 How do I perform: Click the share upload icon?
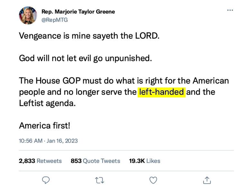[207, 180]
